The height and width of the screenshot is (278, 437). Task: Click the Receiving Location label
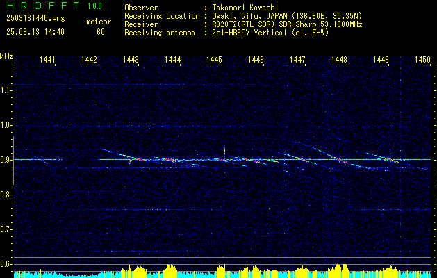click(162, 16)
